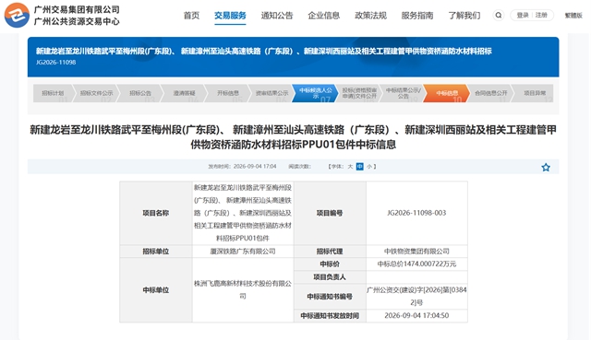
Task: Set font size to 大
Action: 350,167
